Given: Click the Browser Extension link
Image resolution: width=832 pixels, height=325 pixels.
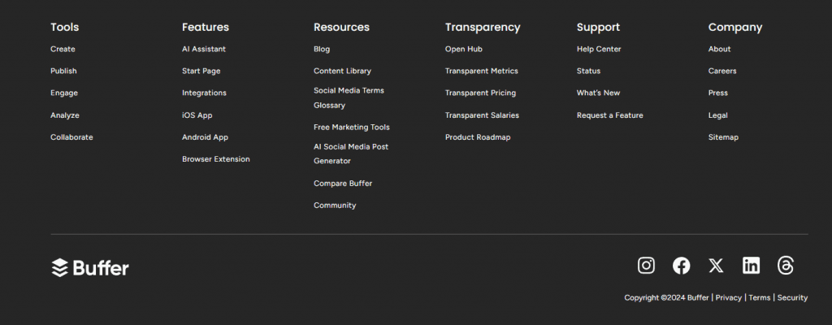Looking at the screenshot, I should tap(216, 158).
